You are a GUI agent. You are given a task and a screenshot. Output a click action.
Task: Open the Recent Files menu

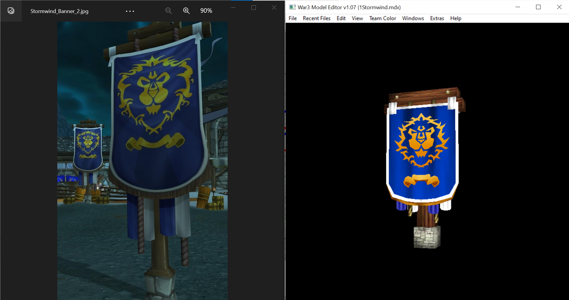(x=317, y=18)
